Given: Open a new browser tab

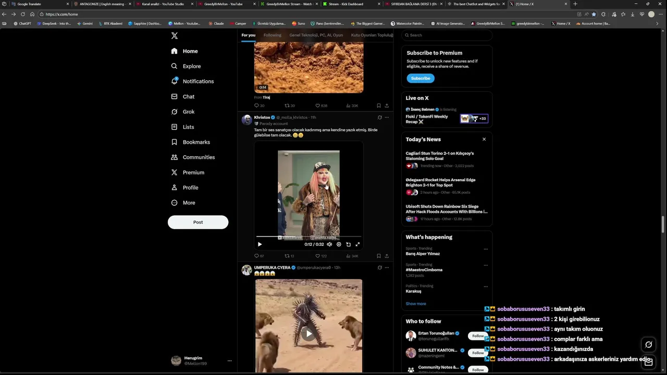Looking at the screenshot, I should [x=575, y=4].
